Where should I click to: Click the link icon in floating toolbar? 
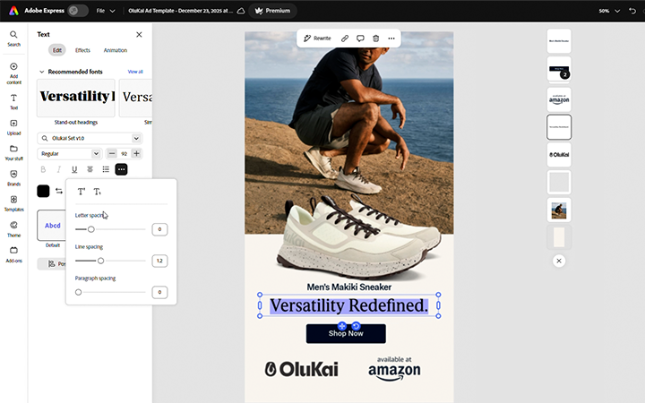tap(345, 39)
